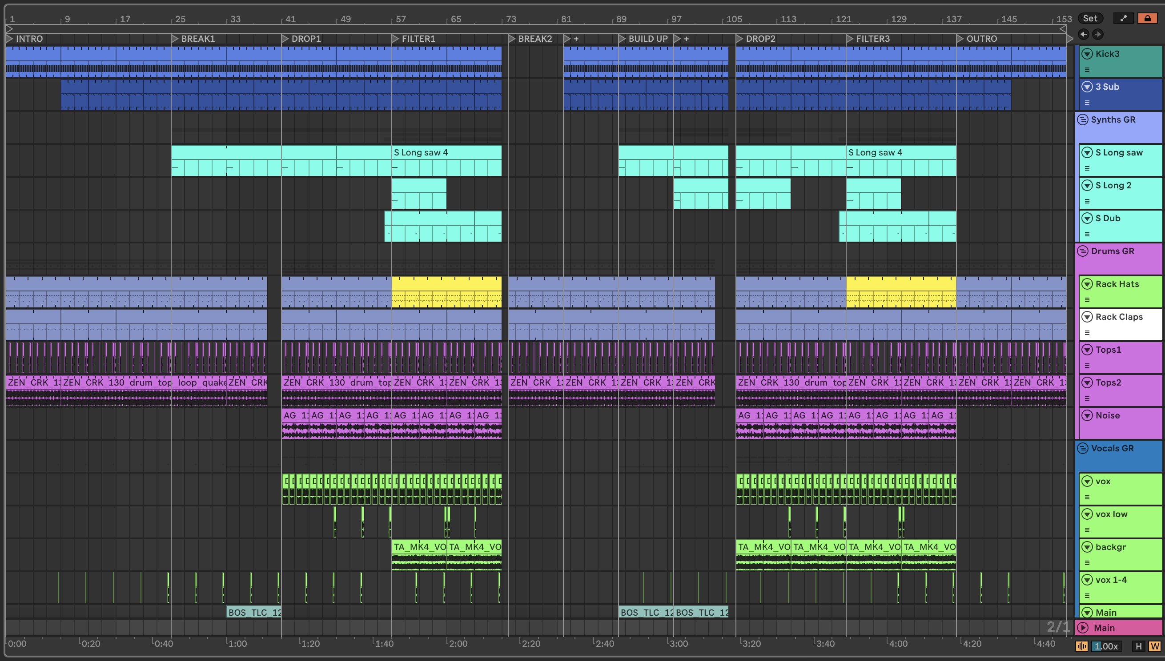Click the waveform icon at bottom right
1165x661 pixels.
[x=1082, y=646]
